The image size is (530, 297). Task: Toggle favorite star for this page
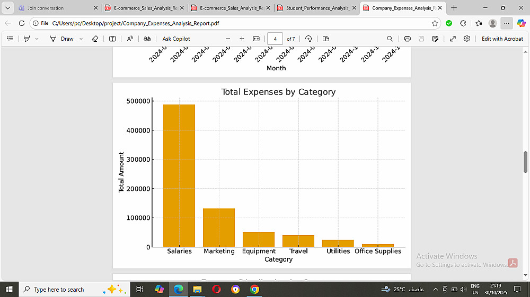(x=435, y=23)
